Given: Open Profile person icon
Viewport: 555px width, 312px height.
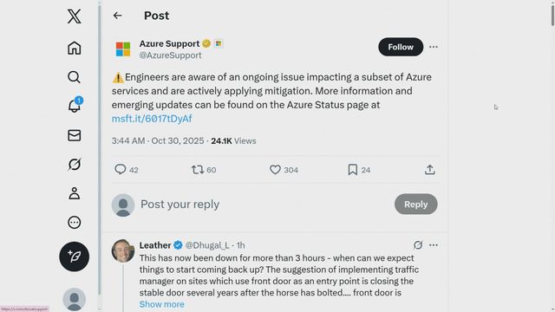Looking at the screenshot, I should [x=74, y=193].
